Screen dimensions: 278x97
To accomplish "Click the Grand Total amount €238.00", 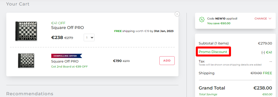I will point(263,88).
